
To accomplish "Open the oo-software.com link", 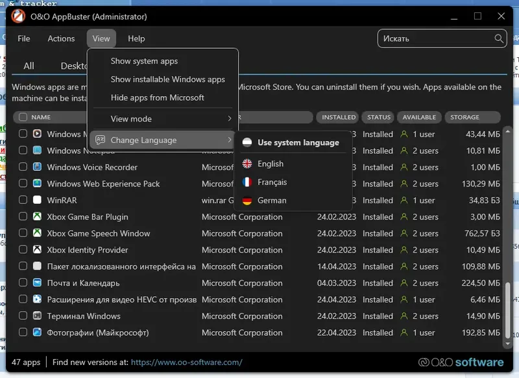I will coord(186,362).
